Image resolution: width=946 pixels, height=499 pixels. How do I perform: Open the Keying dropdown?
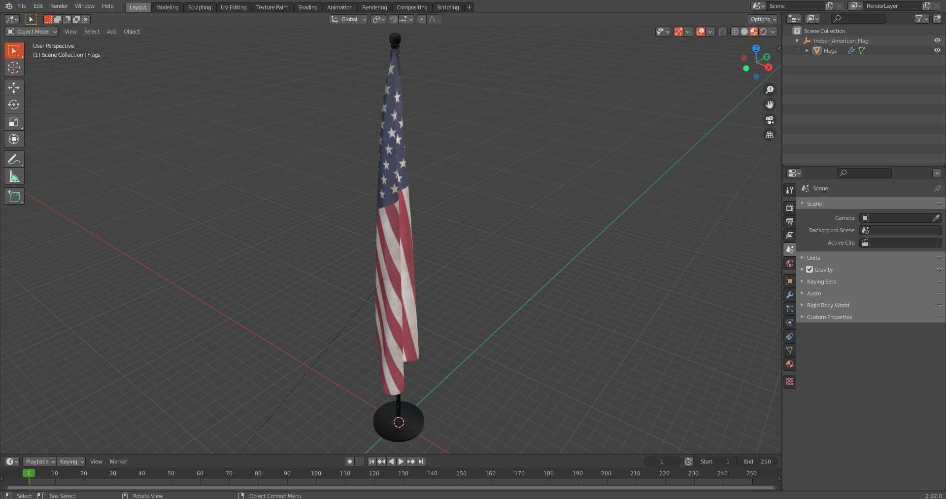coord(71,462)
